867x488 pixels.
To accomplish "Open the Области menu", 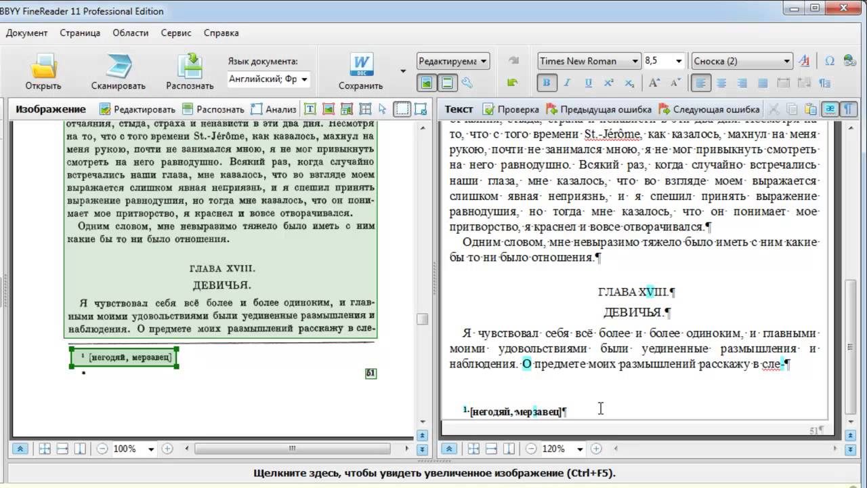I will point(130,33).
